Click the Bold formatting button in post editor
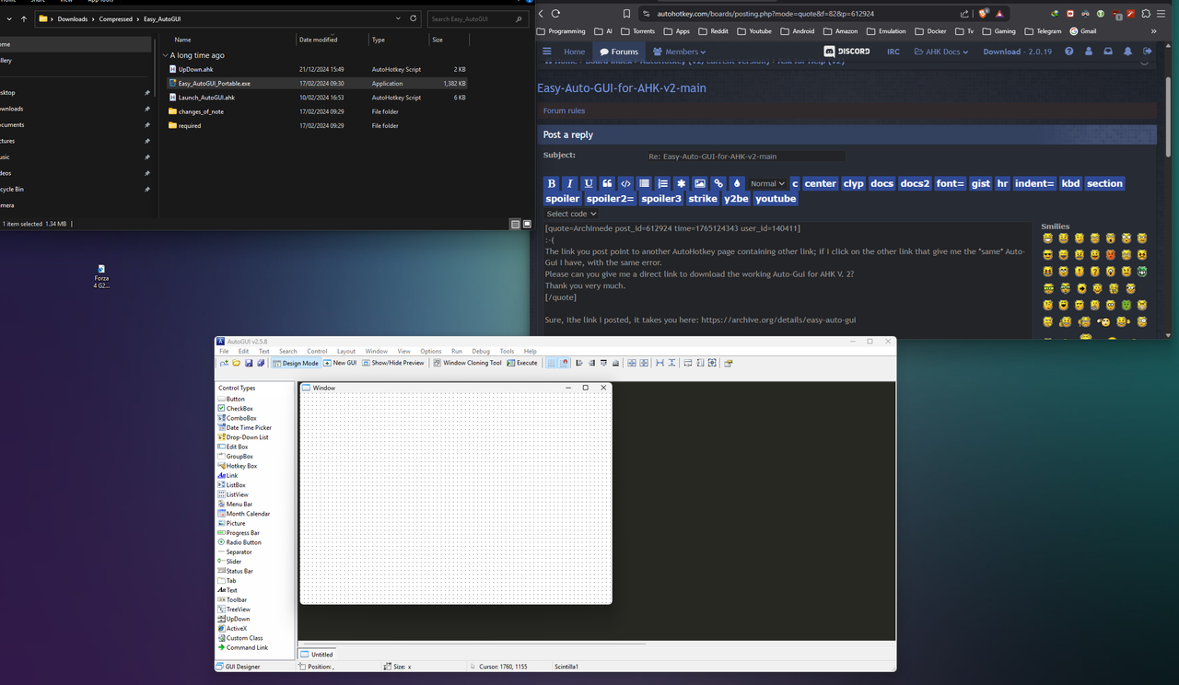This screenshot has height=685, width=1179. click(552, 183)
